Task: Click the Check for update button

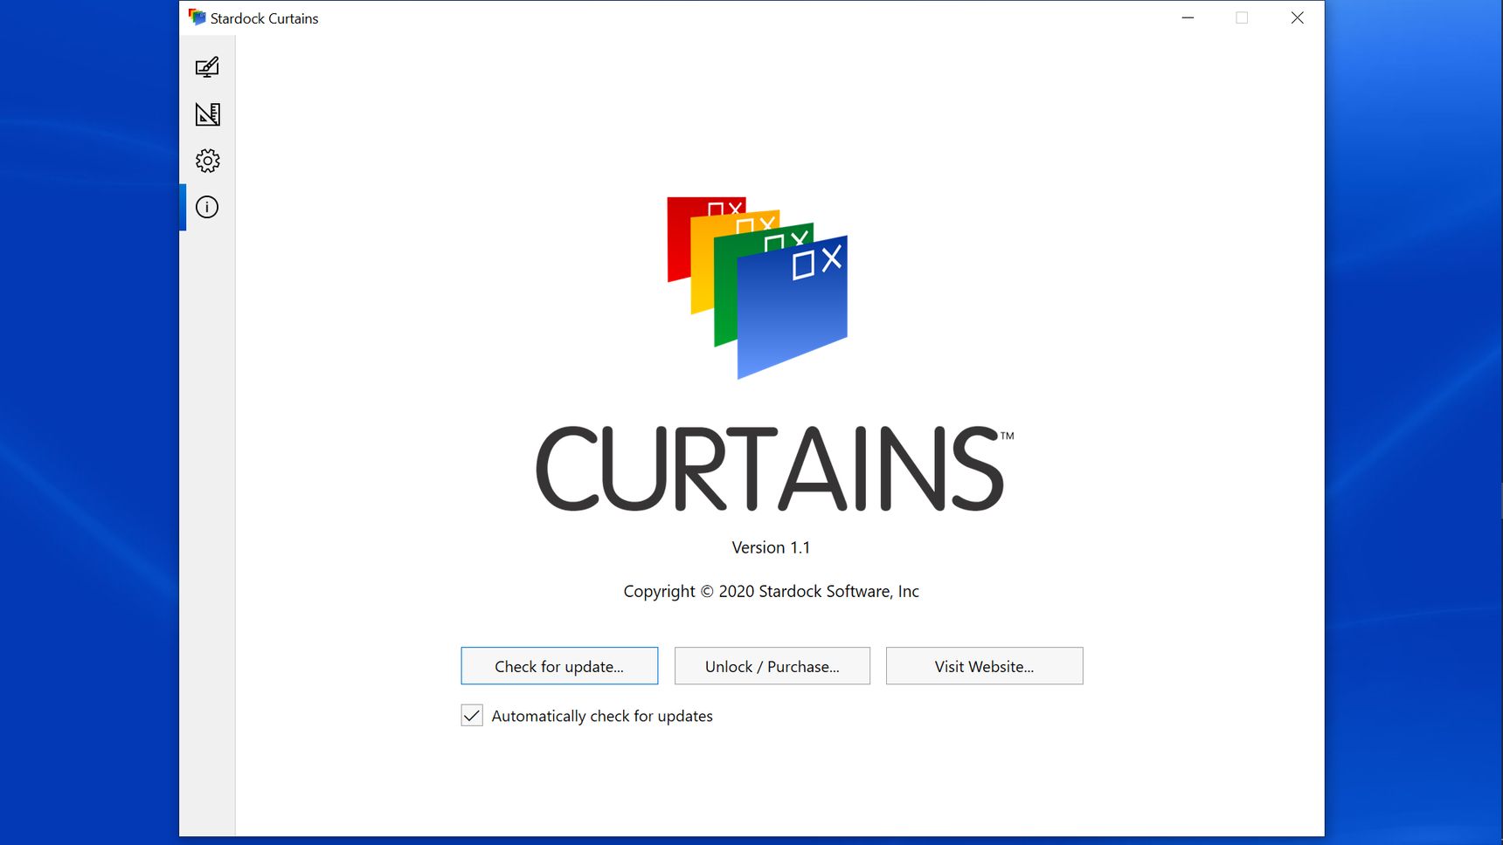Action: (x=559, y=666)
